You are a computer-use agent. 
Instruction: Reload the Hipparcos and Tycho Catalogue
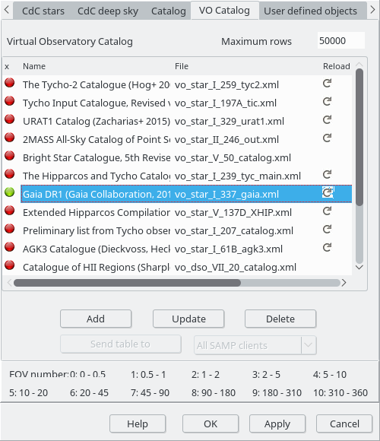(x=327, y=175)
